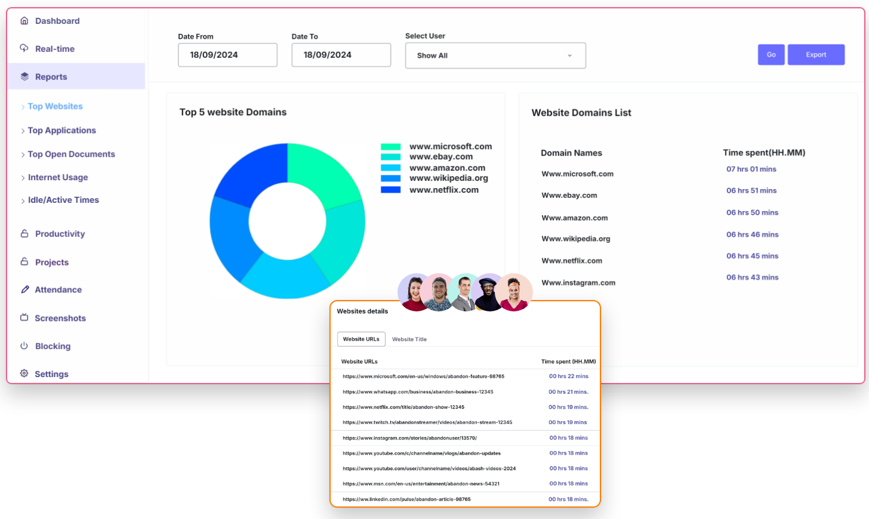869x519 pixels.
Task: Click 07 hrs 01 mins time value
Action: [751, 169]
